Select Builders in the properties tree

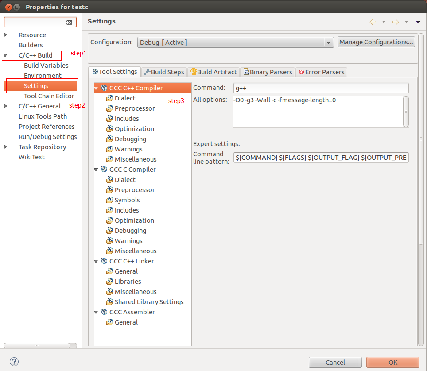point(31,45)
